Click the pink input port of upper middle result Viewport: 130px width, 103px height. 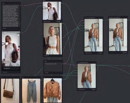click(84, 20)
